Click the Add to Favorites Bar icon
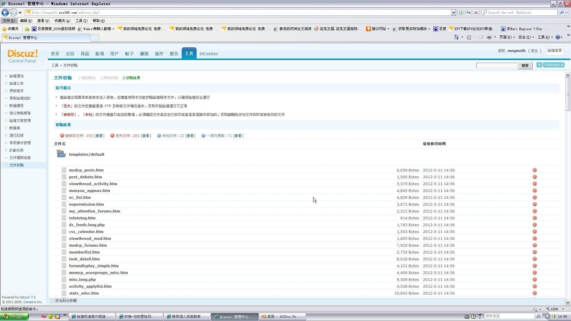 point(27,29)
